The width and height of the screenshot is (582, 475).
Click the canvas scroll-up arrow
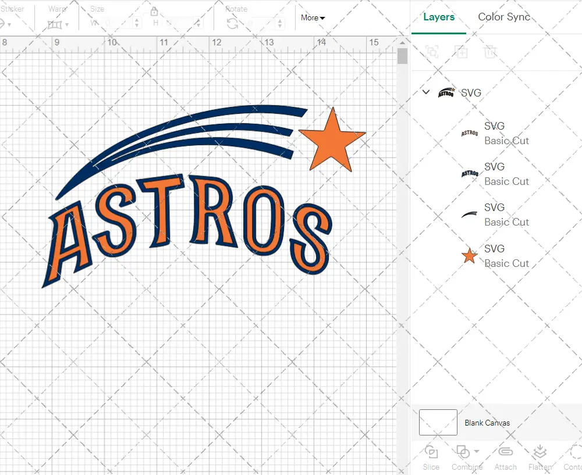pos(402,42)
